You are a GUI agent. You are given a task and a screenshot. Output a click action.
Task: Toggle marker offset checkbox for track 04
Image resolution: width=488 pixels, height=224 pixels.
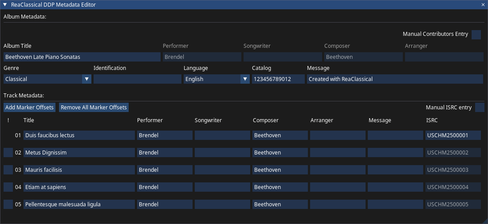click(8, 187)
